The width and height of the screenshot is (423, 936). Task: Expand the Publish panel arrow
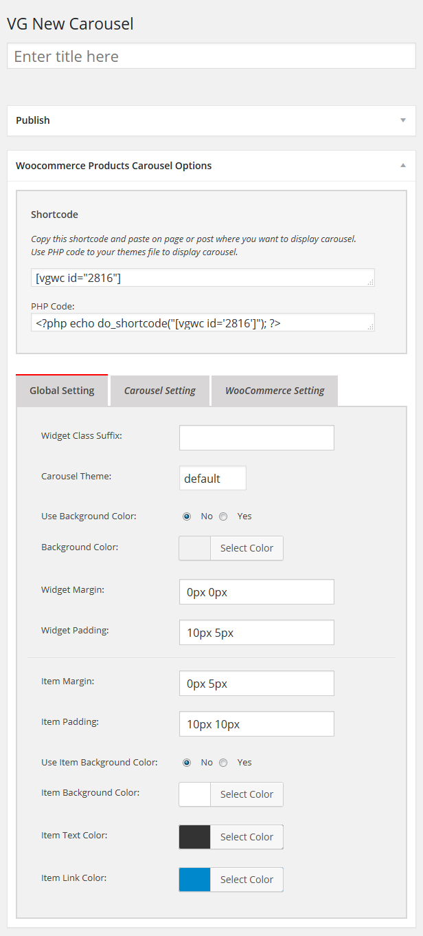pyautogui.click(x=403, y=120)
